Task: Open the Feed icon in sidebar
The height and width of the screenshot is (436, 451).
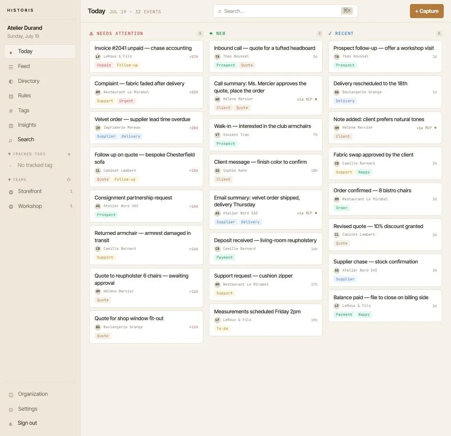Action: point(11,67)
